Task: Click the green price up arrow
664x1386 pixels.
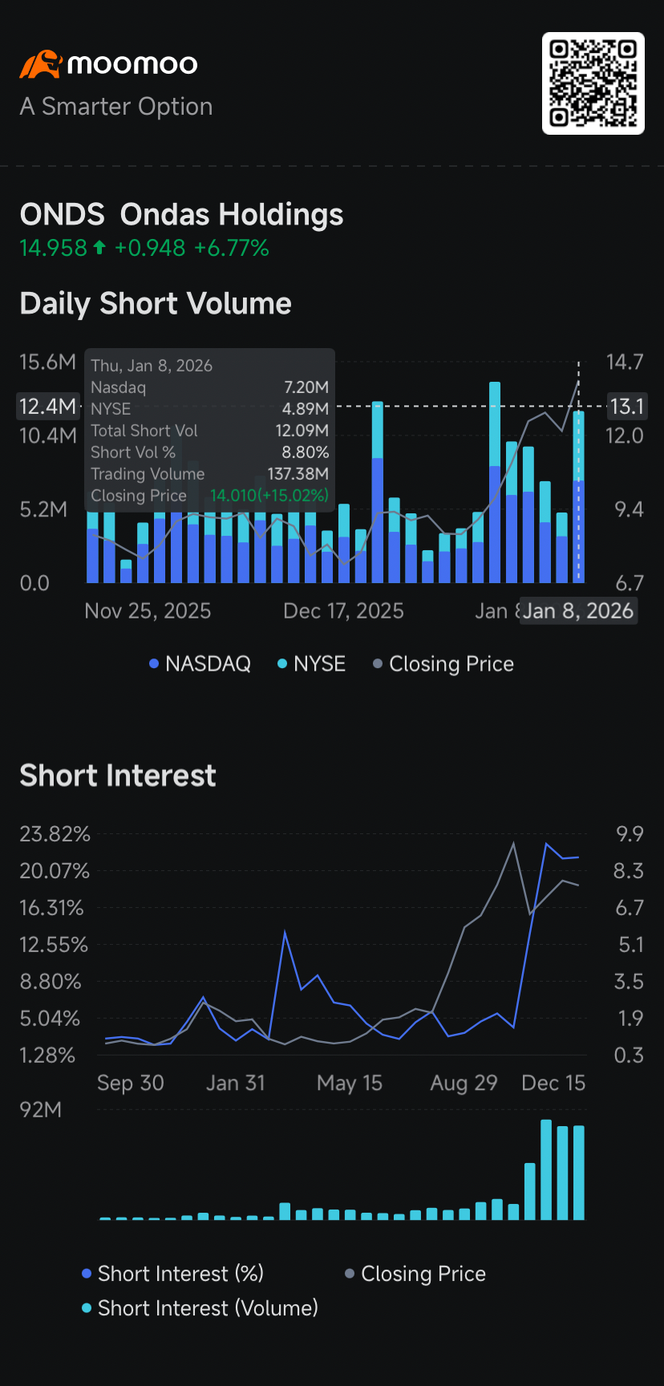Action: pos(99,248)
